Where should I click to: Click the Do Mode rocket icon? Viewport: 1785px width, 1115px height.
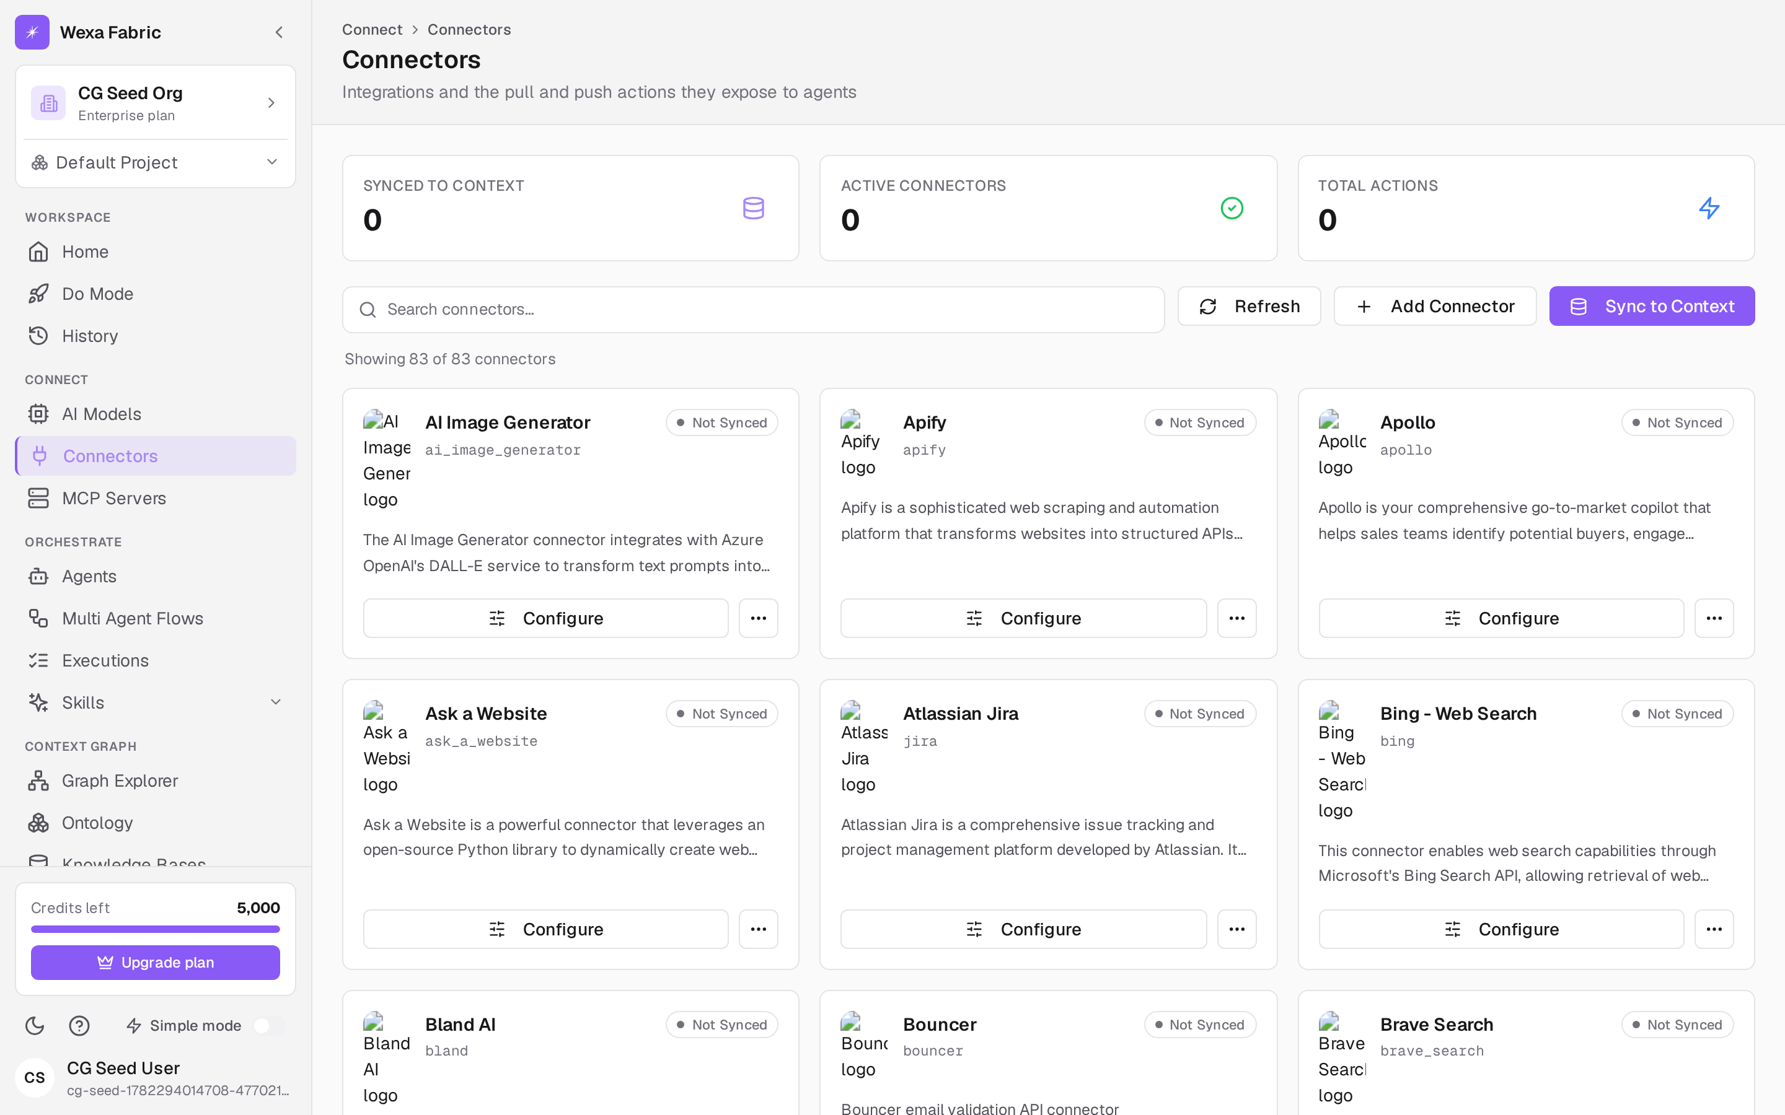pos(38,294)
